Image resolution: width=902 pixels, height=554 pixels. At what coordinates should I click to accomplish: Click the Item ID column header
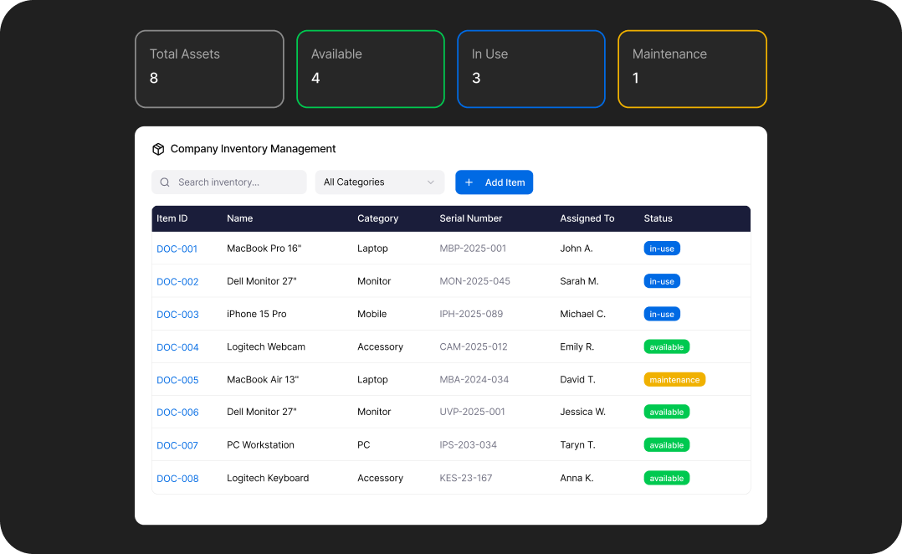(172, 218)
